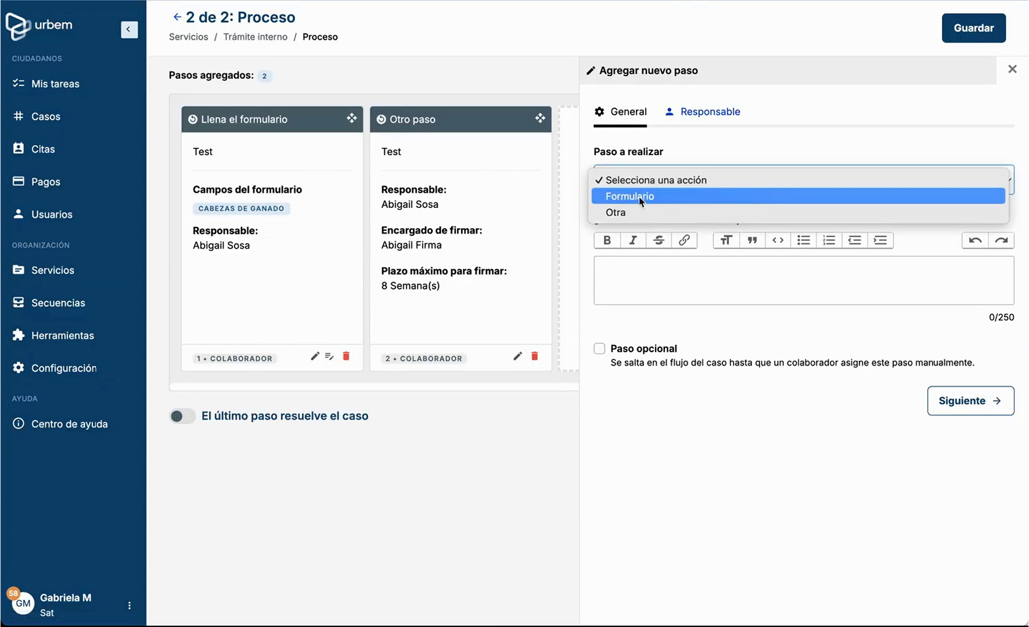Close the 'Agregar nuevo paso' panel
The width and height of the screenshot is (1029, 627).
(x=1012, y=69)
